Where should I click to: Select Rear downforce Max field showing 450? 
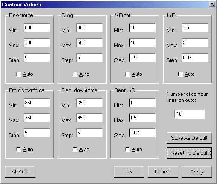click(x=90, y=118)
